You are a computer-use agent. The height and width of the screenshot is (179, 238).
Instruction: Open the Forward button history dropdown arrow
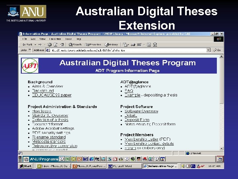[x=45, y=45]
